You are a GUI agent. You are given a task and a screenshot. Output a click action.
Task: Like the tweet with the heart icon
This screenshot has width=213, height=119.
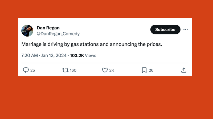105,70
